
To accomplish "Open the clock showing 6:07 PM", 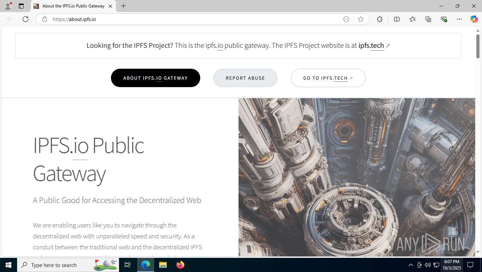I will click(452, 265).
